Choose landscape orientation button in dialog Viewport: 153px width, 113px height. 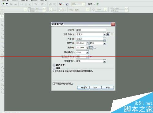click(95, 48)
